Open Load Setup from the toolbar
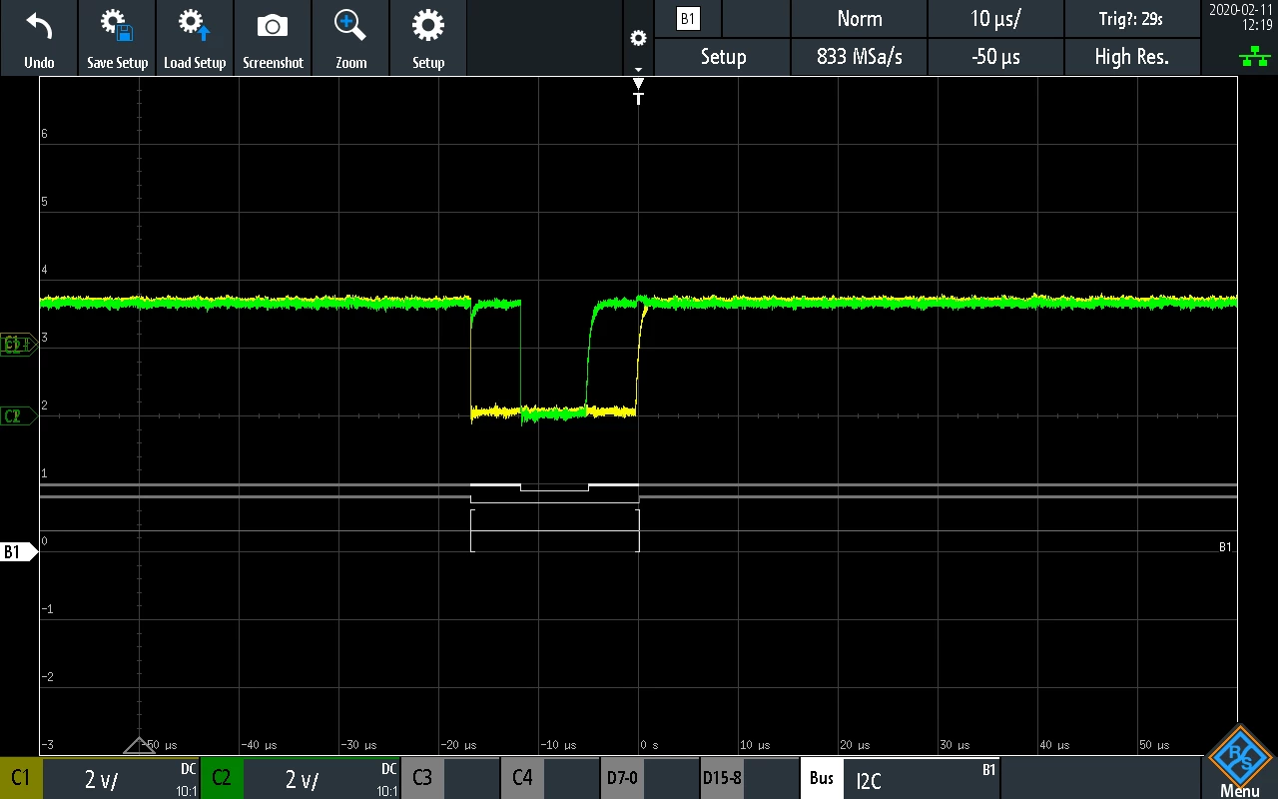 [x=195, y=38]
